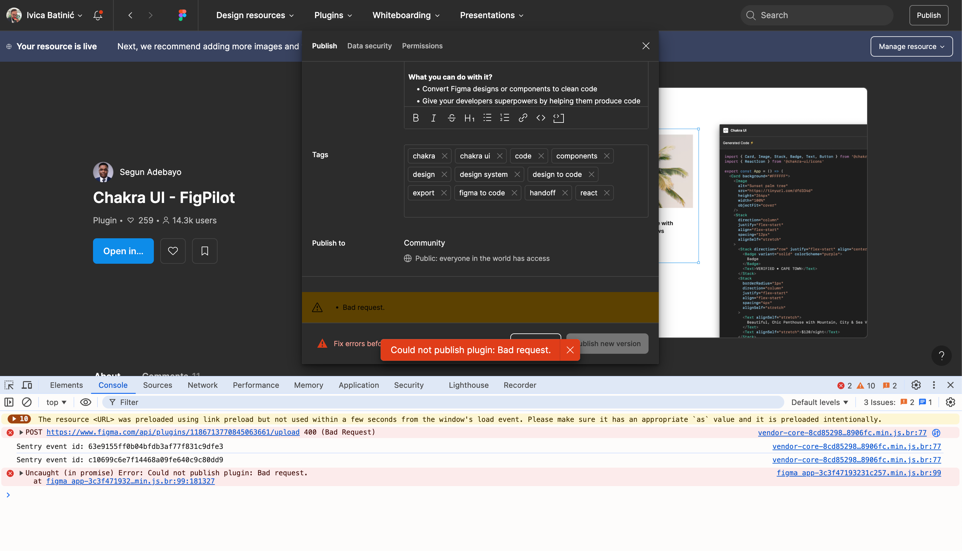Remove the figma to code tag
Image resolution: width=962 pixels, height=551 pixels.
pos(514,193)
